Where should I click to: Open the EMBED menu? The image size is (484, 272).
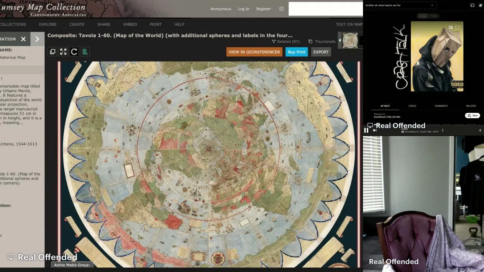pos(130,24)
